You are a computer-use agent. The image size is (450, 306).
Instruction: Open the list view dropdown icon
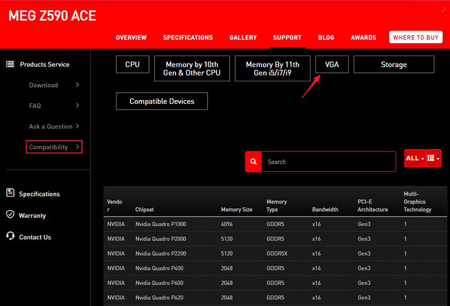click(433, 158)
